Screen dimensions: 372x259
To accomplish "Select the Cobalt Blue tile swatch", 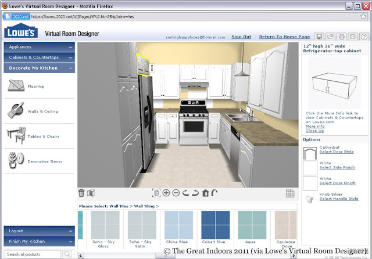I will tap(216, 225).
